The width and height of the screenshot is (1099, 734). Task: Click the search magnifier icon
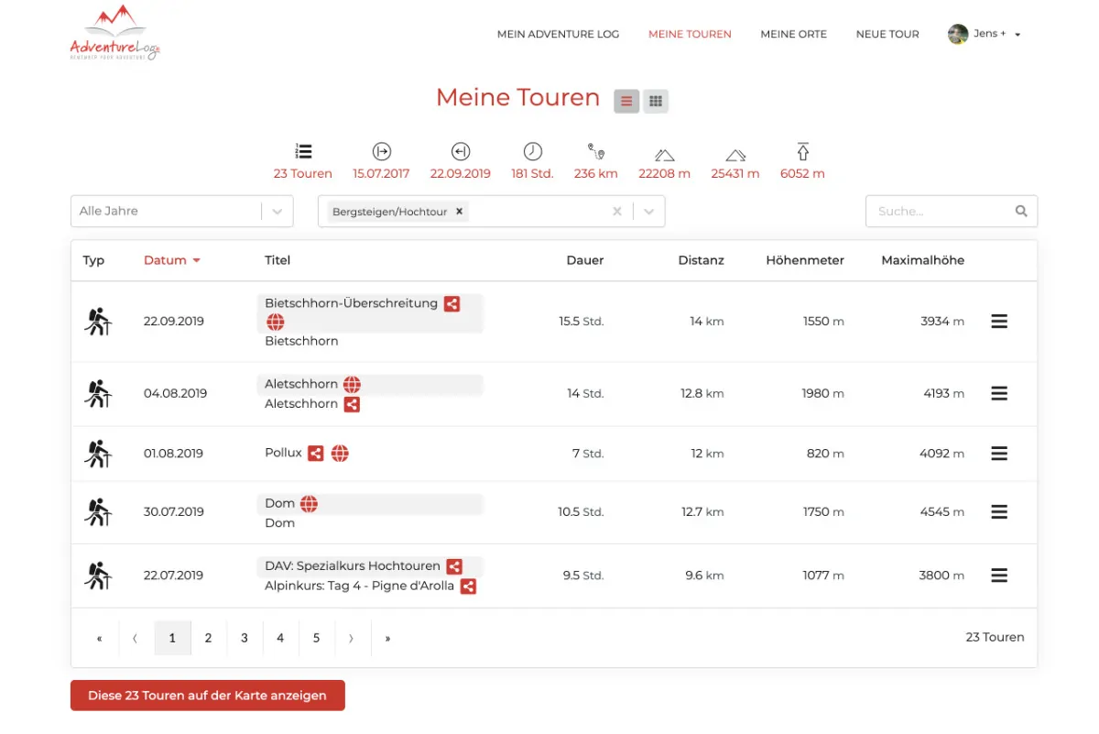point(1021,211)
